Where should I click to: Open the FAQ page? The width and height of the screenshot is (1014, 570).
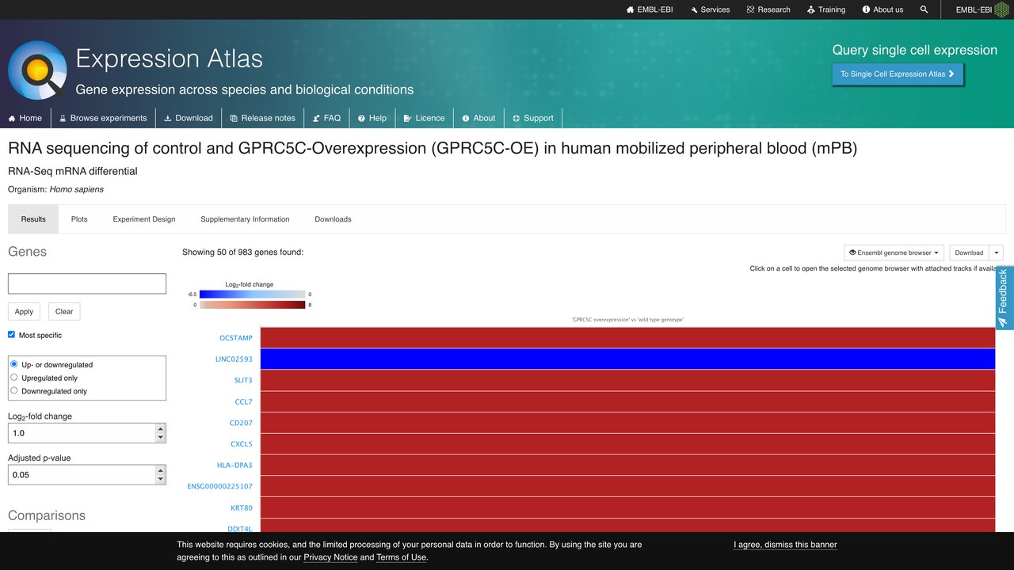tap(326, 118)
